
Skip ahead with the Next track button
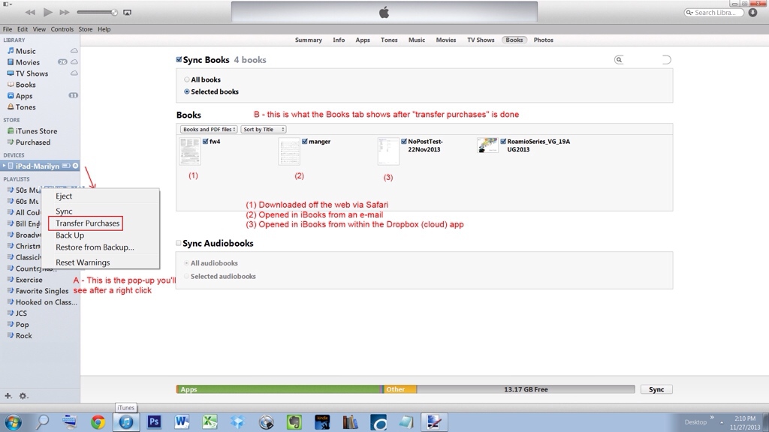point(65,12)
